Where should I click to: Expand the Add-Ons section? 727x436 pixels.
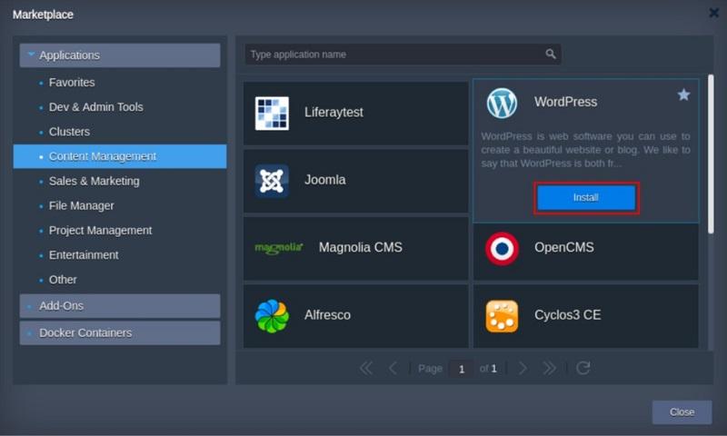coord(120,306)
